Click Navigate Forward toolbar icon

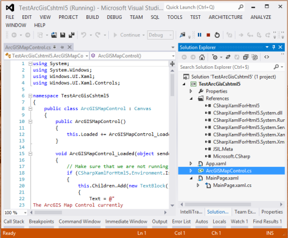click(27, 35)
